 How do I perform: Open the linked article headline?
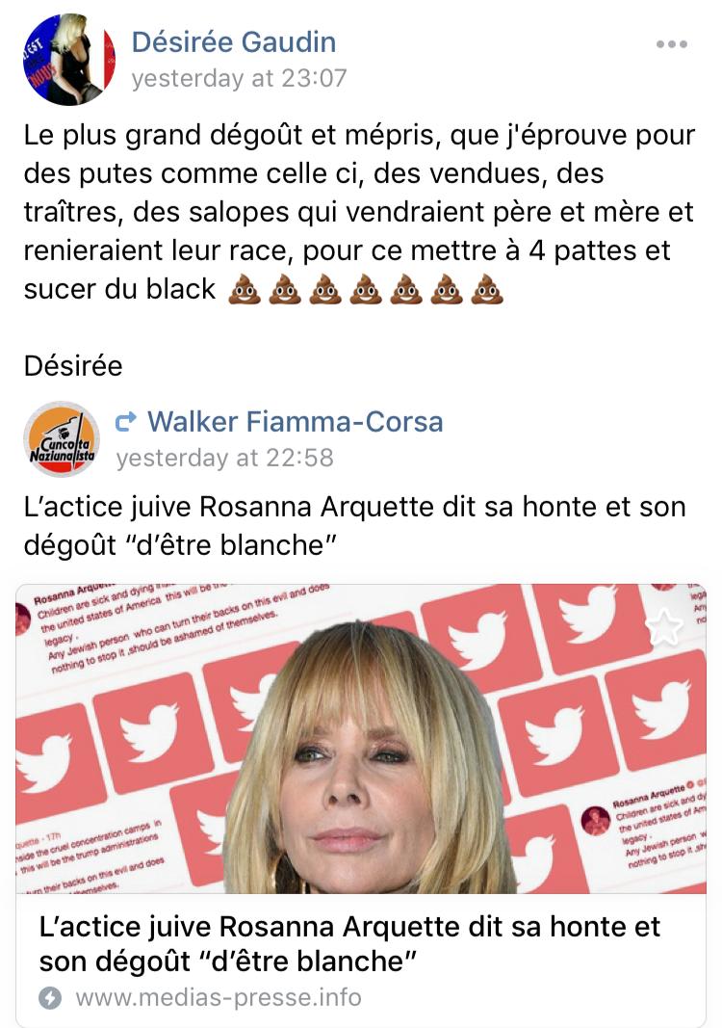(349, 944)
